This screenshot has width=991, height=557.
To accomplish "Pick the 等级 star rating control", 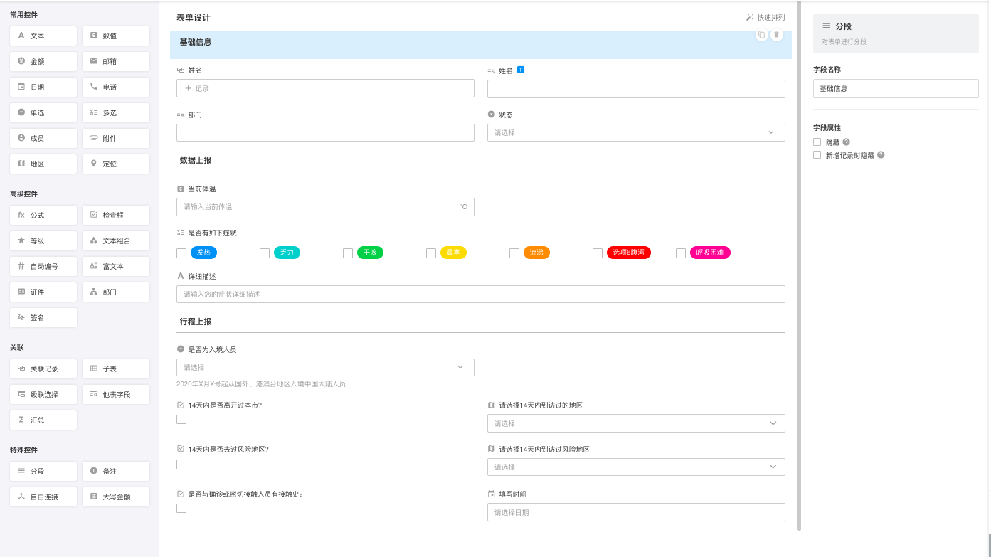I will pyautogui.click(x=43, y=241).
